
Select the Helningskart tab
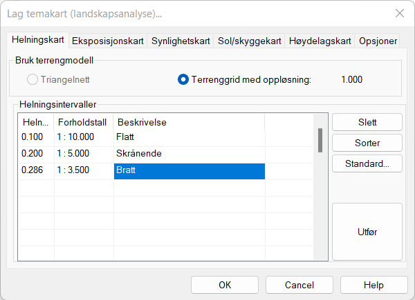[37, 40]
